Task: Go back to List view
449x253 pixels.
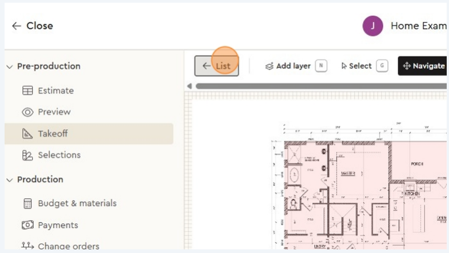Action: pyautogui.click(x=217, y=66)
